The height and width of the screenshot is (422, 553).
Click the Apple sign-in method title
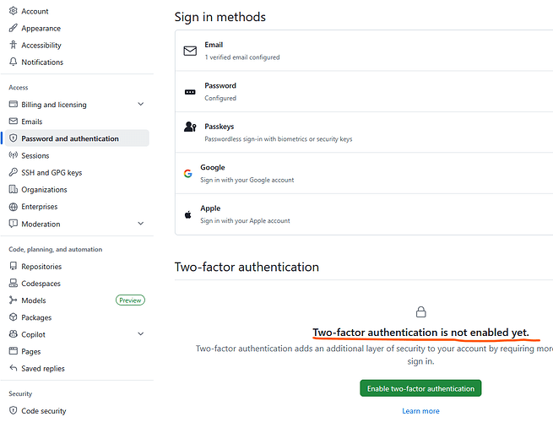click(210, 208)
